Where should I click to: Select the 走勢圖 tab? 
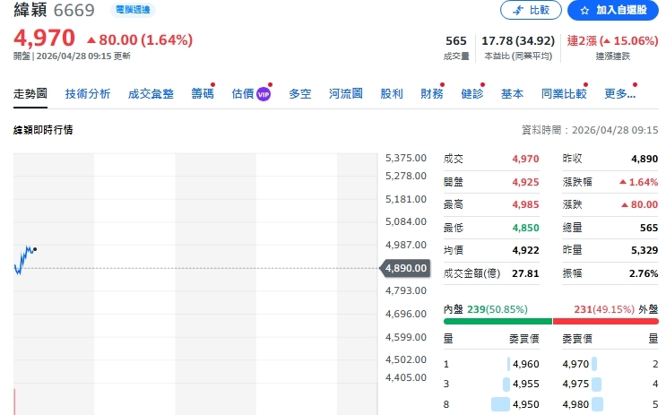click(30, 93)
